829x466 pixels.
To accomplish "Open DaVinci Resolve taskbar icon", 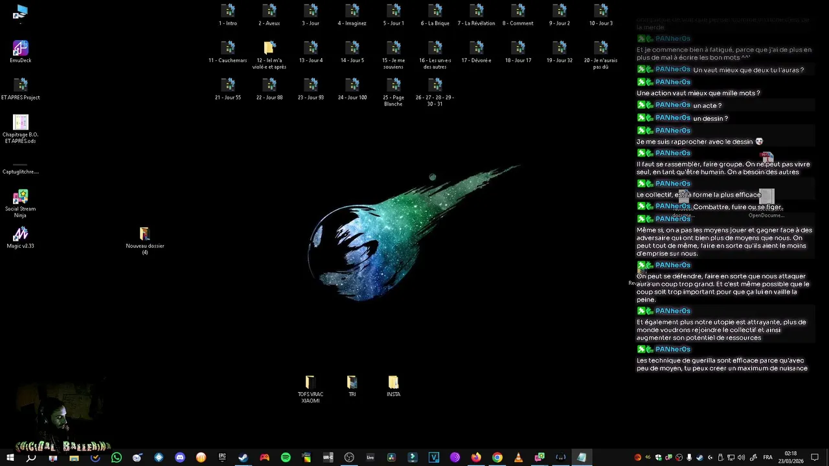I will 391,458.
